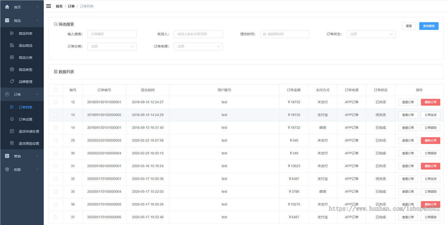This screenshot has height=225, width=448.
Task: Open the 提交时间 date picker field
Action: point(284,34)
